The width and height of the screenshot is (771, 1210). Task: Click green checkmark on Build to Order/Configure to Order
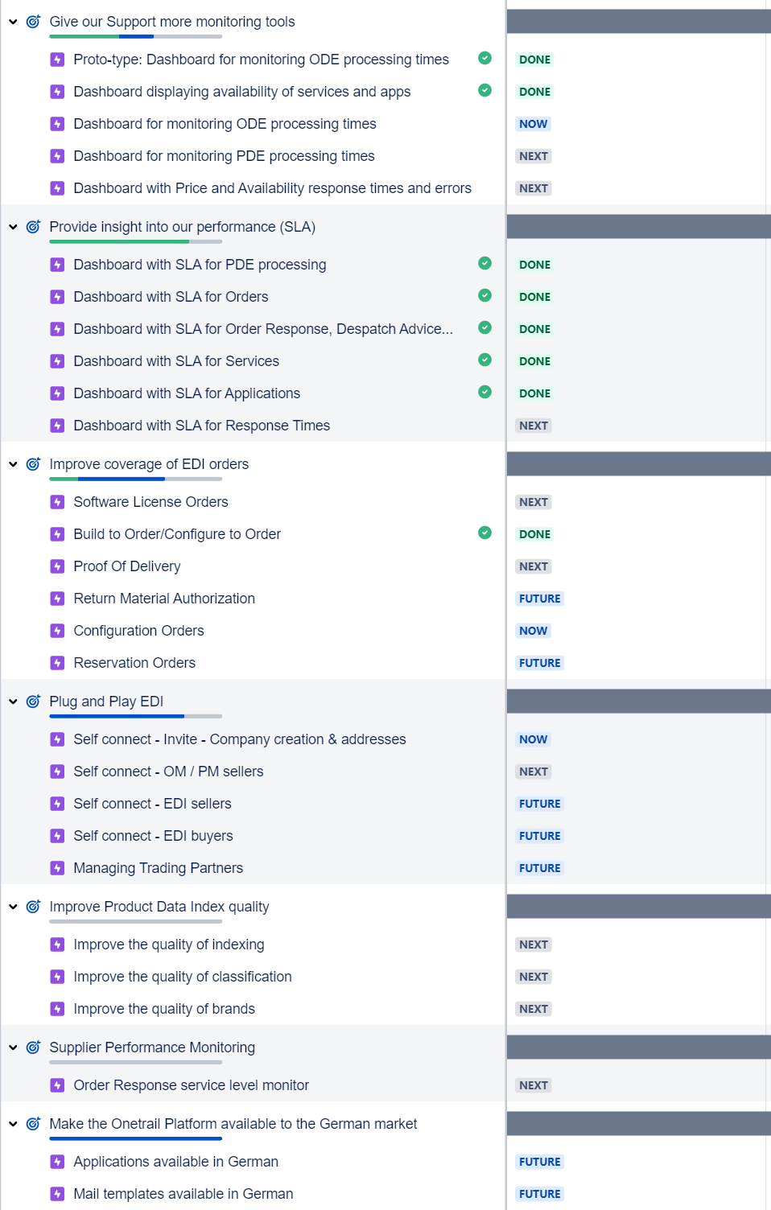tap(484, 533)
